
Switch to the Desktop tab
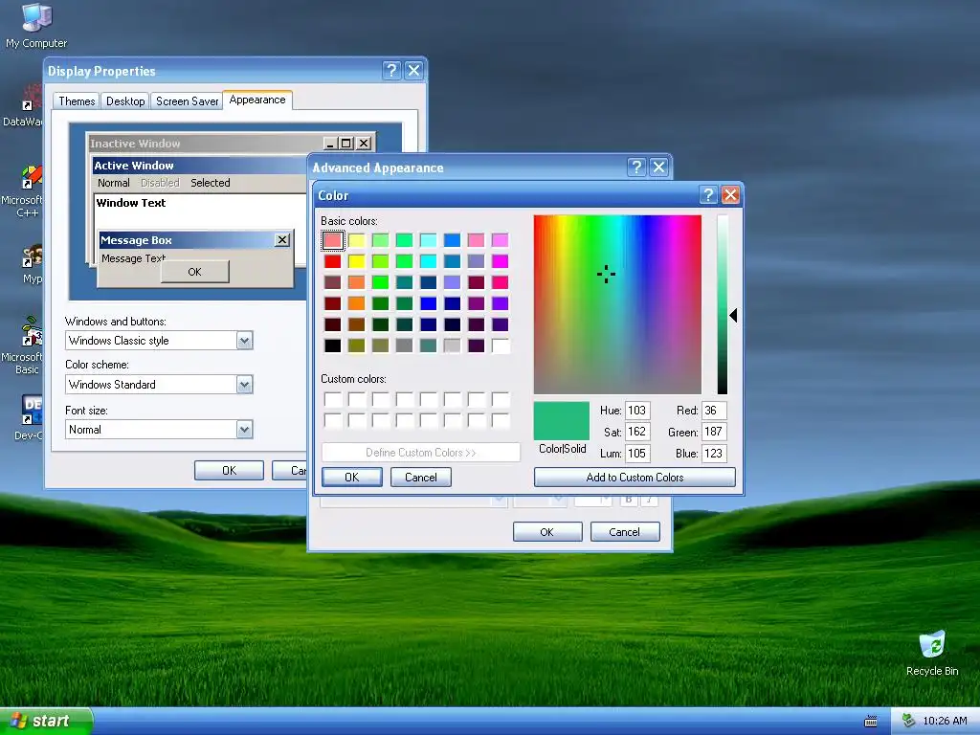(x=125, y=101)
